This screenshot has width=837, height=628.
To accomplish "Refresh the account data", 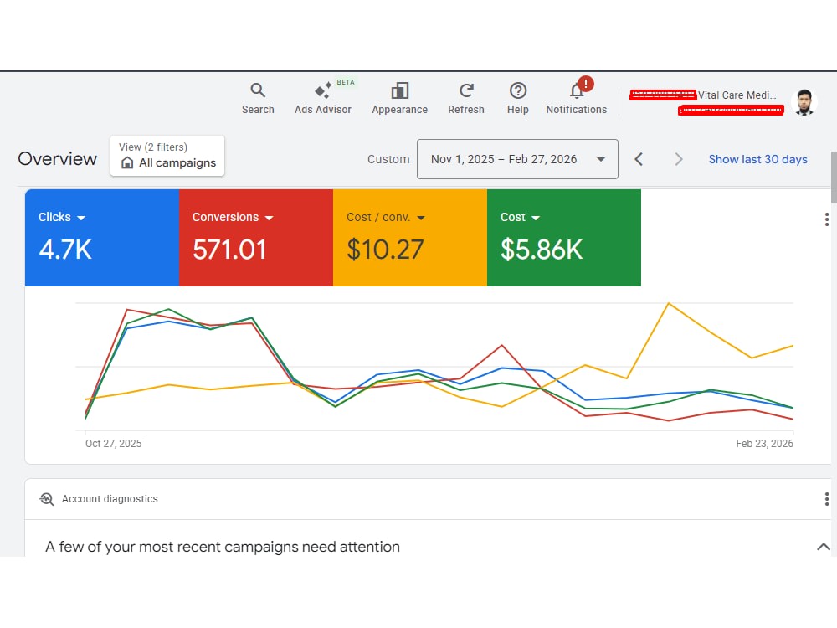I will pos(466,98).
